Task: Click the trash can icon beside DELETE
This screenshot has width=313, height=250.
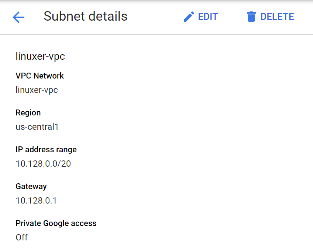Action: coord(251,17)
